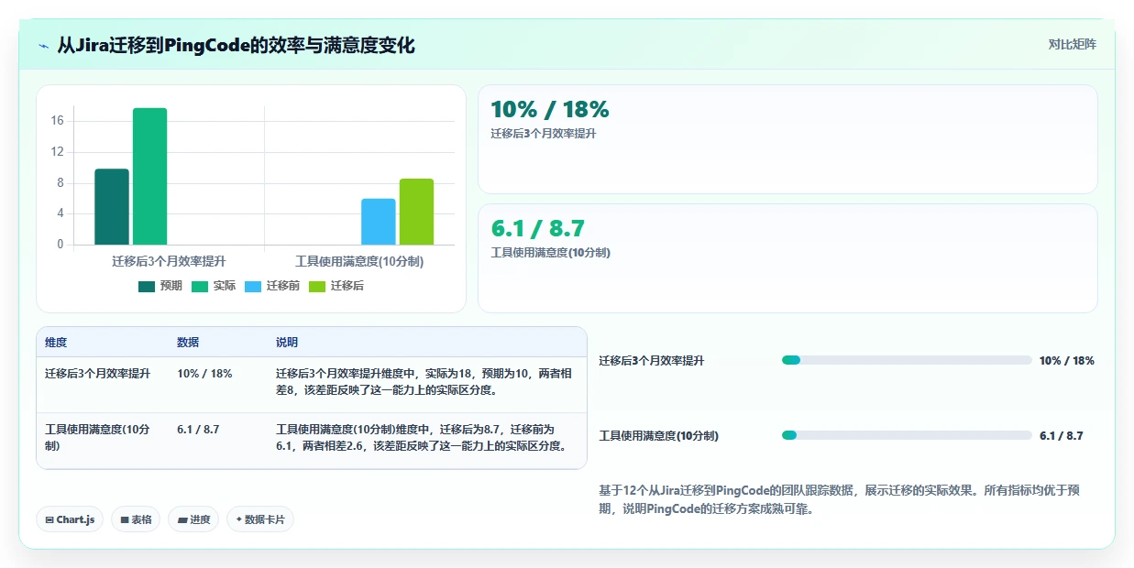The width and height of the screenshot is (1134, 568).
Task: Click the 进度 tag
Action: click(x=193, y=519)
